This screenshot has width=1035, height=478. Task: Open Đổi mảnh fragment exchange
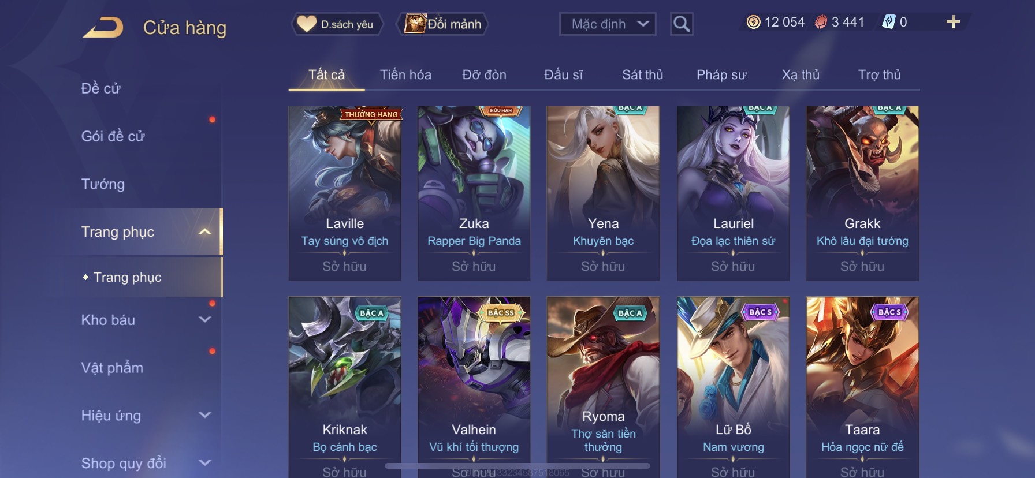pyautogui.click(x=443, y=24)
